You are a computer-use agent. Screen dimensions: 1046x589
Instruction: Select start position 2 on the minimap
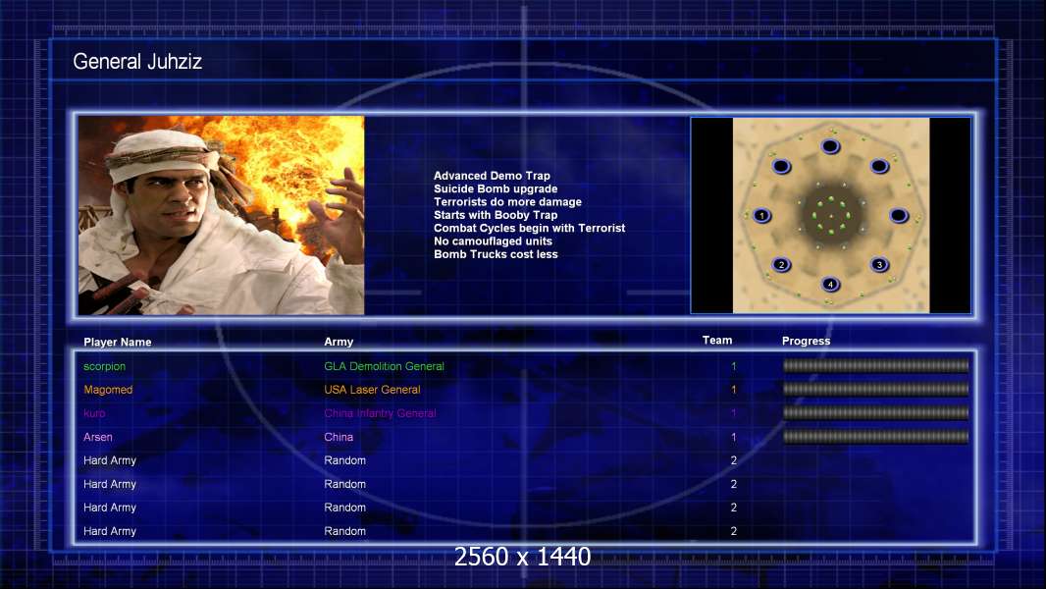781,264
